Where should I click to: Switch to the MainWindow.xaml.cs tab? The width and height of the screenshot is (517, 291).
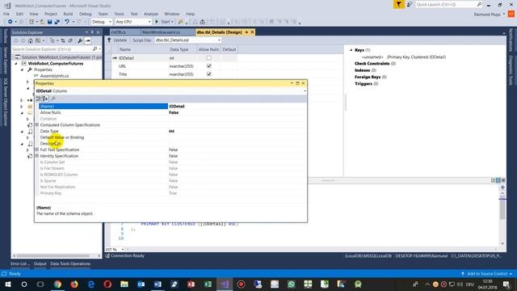point(161,32)
